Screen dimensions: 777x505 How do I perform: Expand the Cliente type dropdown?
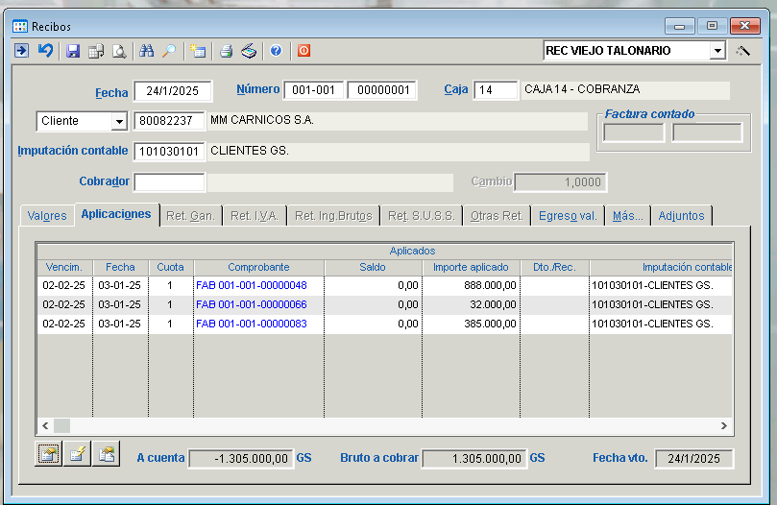point(119,121)
